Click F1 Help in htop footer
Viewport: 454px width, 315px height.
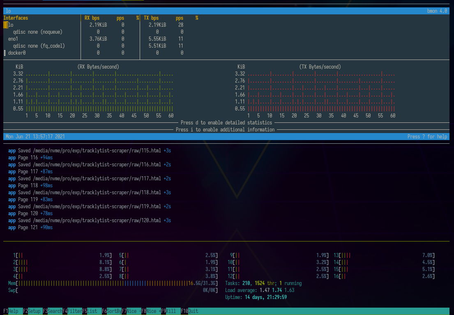[x=13, y=311]
